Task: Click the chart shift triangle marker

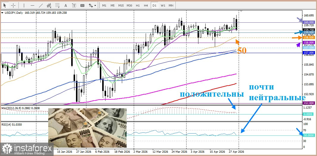Action: tap(241, 10)
